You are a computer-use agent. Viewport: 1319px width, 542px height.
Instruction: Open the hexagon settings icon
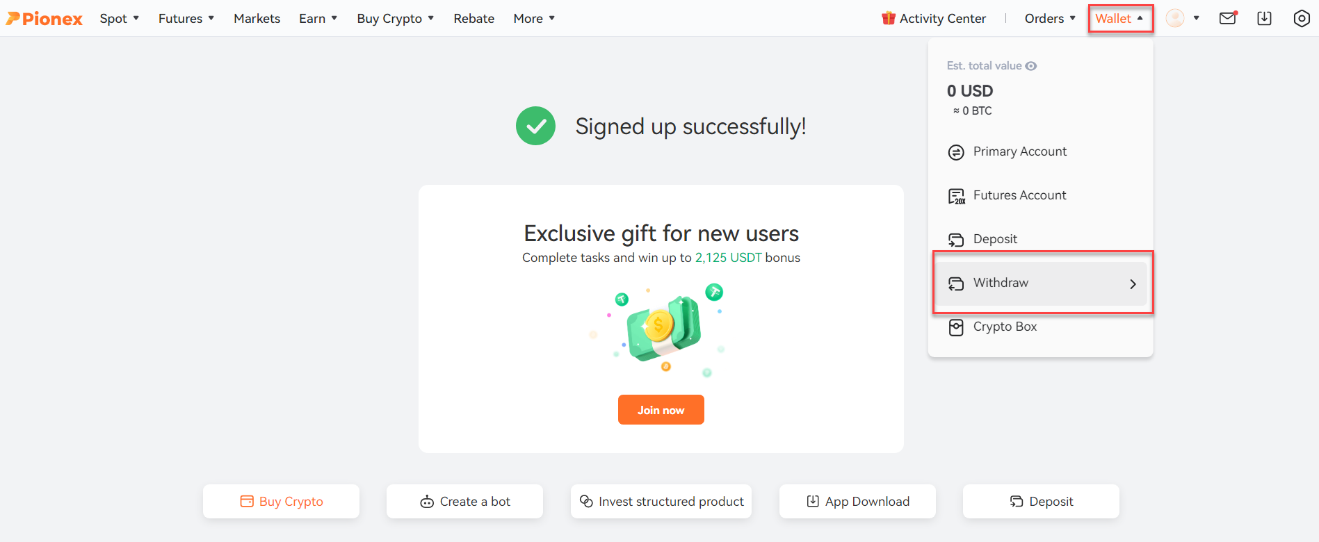click(x=1302, y=19)
